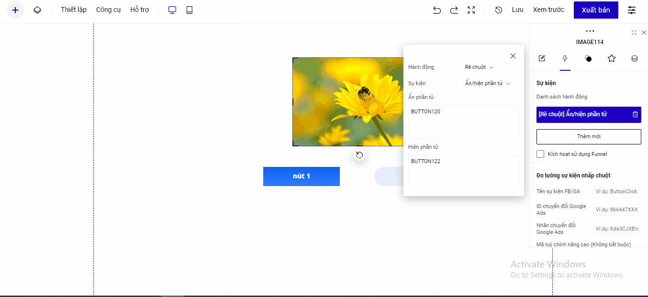Expand the Sự kiện dropdown Ẩn/hiện phần tử
The image size is (648, 297).
tap(487, 84)
